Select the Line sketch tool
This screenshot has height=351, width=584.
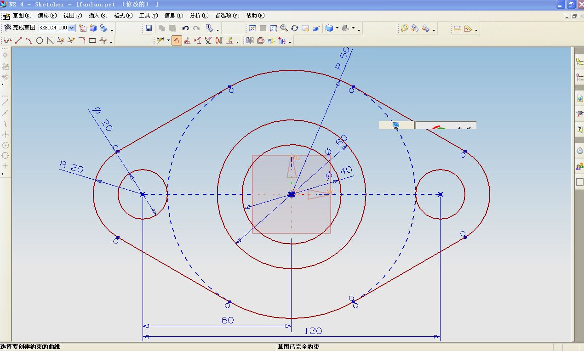(x=18, y=40)
